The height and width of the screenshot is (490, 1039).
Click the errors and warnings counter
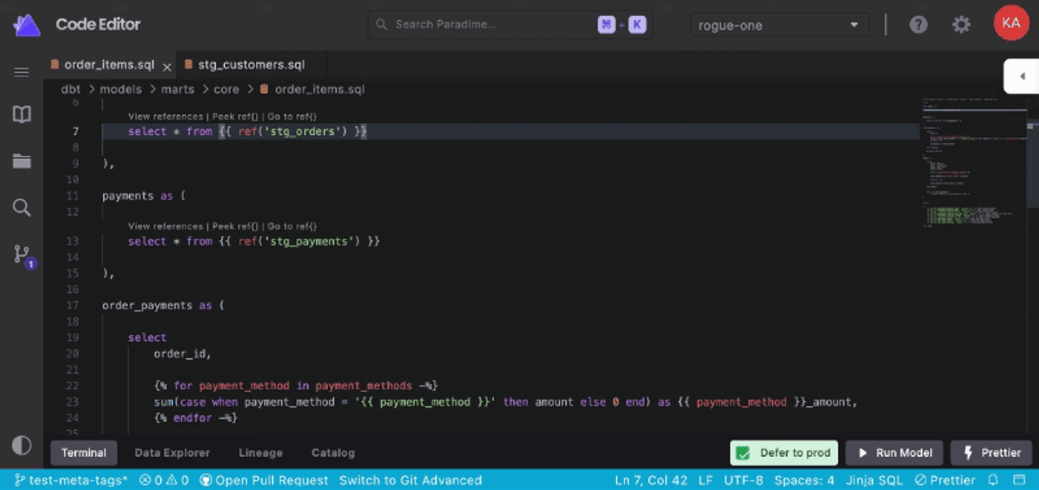(164, 480)
